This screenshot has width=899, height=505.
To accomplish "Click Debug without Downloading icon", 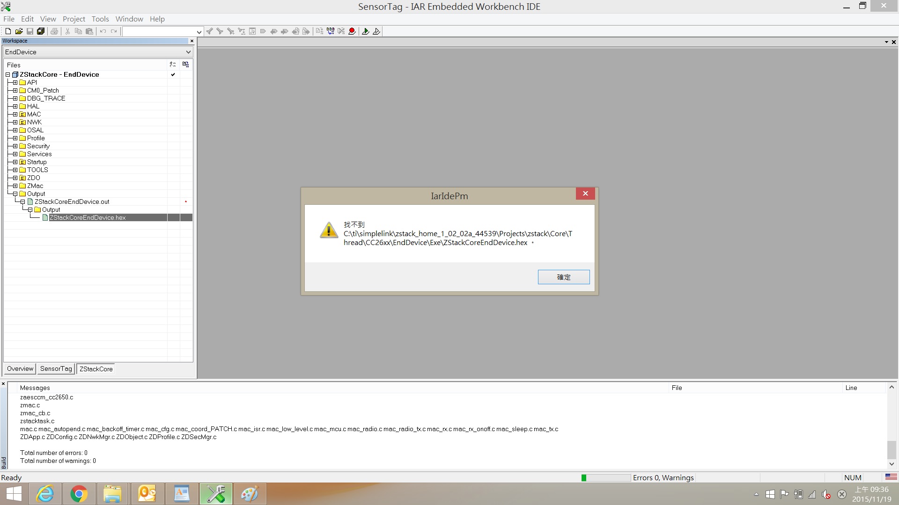I will (376, 31).
